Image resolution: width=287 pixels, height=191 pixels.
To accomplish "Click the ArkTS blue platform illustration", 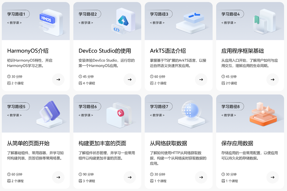I will pyautogui.click(x=190, y=22).
